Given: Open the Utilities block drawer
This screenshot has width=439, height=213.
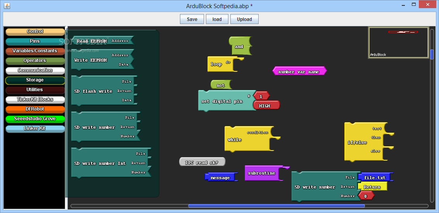Looking at the screenshot, I should pyautogui.click(x=35, y=90).
